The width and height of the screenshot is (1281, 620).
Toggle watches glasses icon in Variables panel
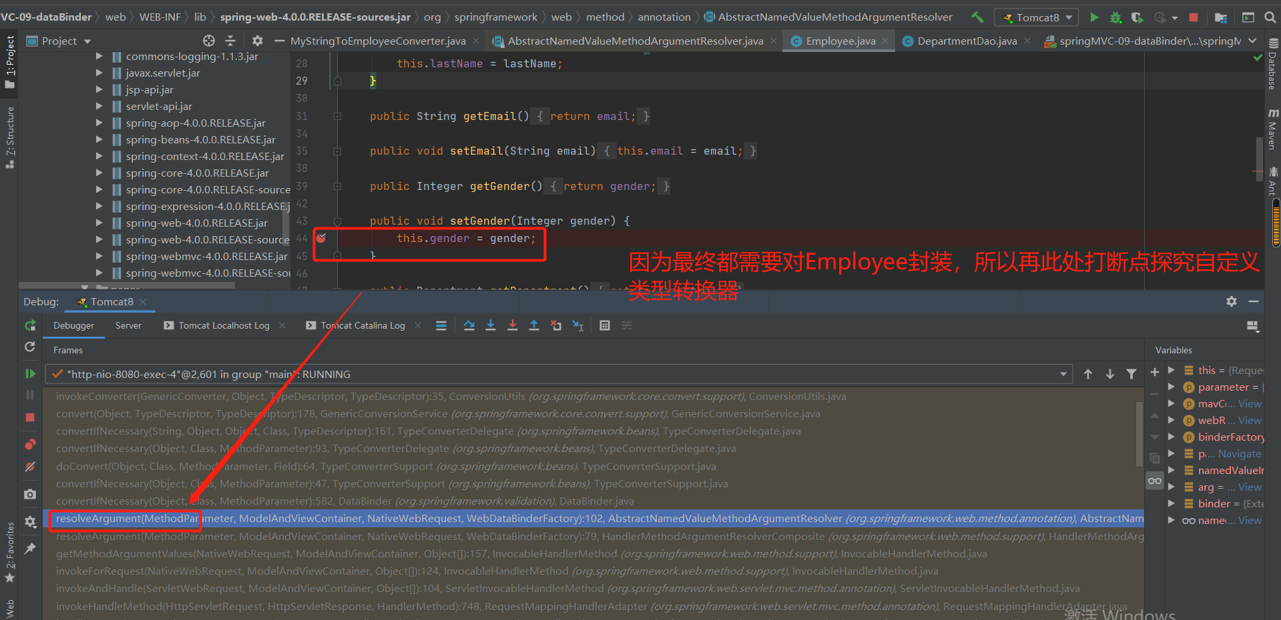pyautogui.click(x=1155, y=481)
